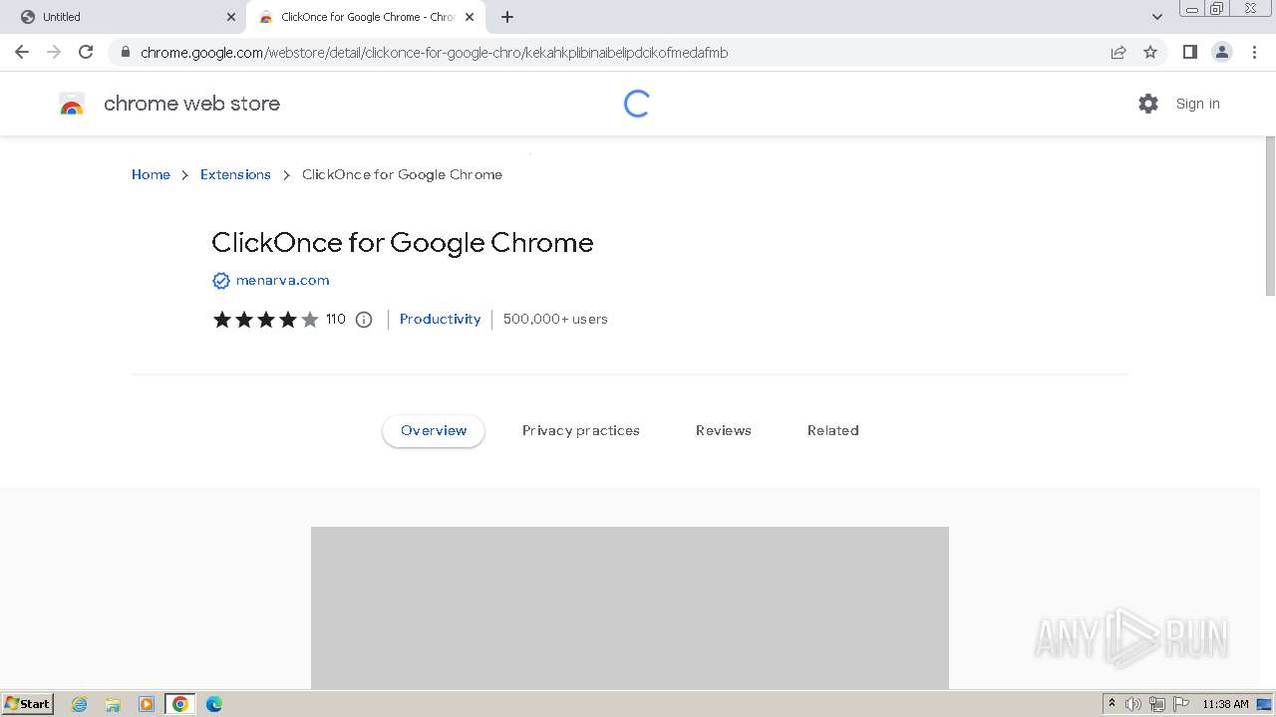This screenshot has height=717, width=1276.
Task: Open a new tab with the plus button
Action: 507,17
